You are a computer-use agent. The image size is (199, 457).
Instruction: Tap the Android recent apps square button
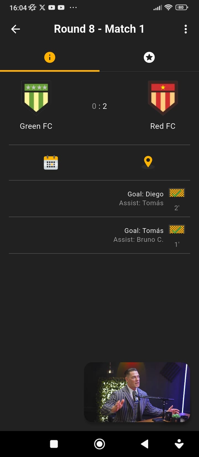[54, 444]
